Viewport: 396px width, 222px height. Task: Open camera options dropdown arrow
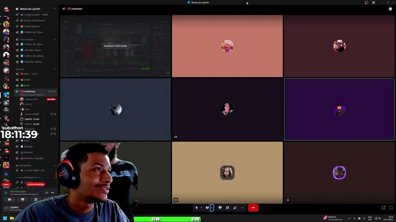[212, 208]
